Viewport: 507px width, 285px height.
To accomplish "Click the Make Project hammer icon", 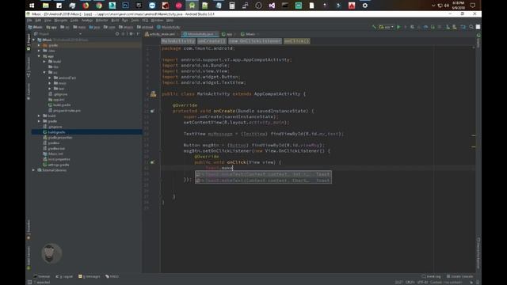I will coord(374,27).
